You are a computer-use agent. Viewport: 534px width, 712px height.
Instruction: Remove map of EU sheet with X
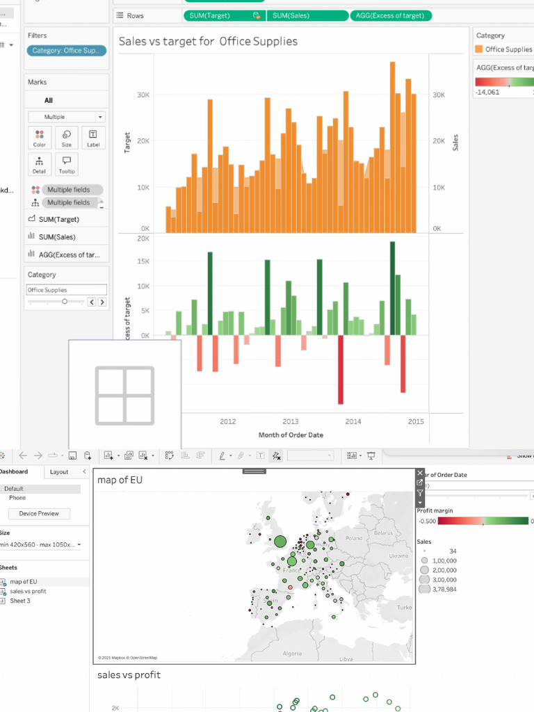[420, 473]
